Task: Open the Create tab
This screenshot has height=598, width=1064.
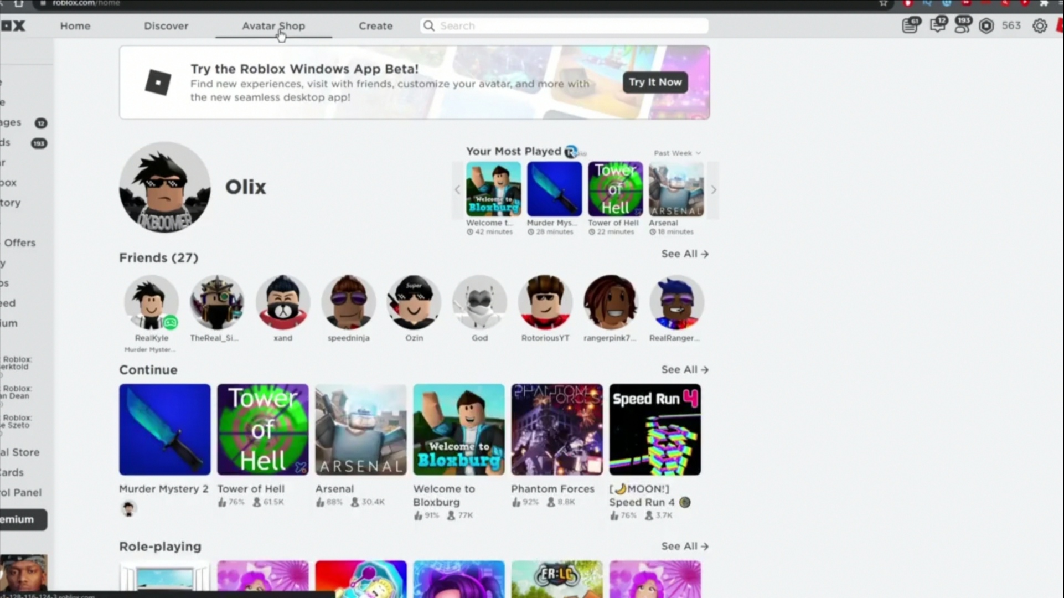Action: [x=375, y=26]
